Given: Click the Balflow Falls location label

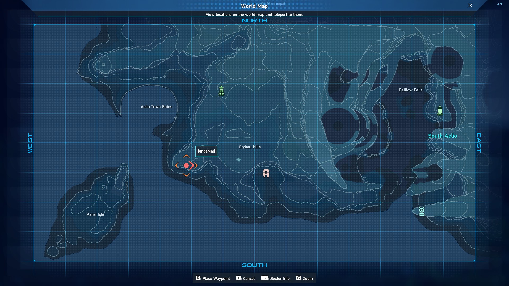Looking at the screenshot, I should [410, 90].
